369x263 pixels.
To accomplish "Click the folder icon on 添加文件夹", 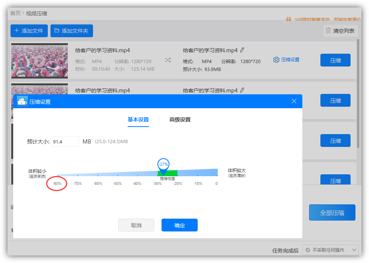I will tap(58, 31).
